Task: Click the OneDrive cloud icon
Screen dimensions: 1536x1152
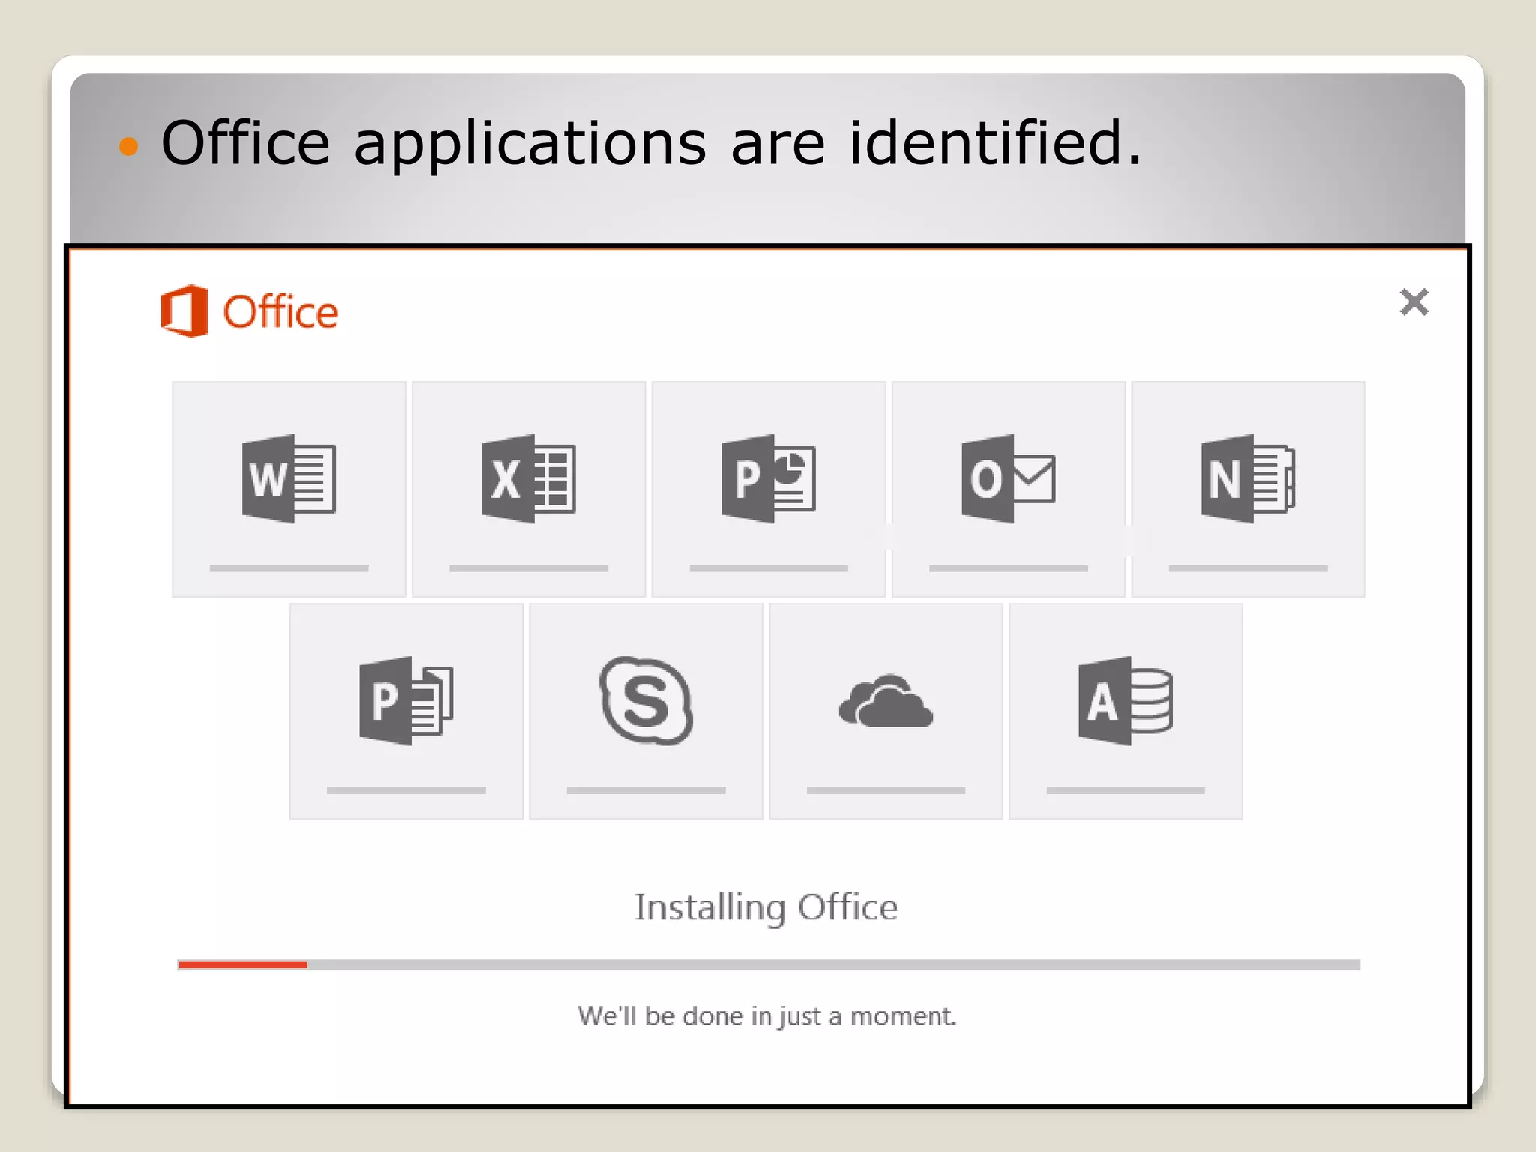Action: pyautogui.click(x=886, y=701)
